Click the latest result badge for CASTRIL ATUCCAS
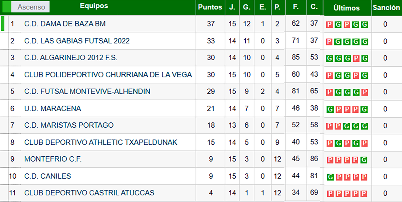This screenshot has width=402, height=202. point(364,194)
